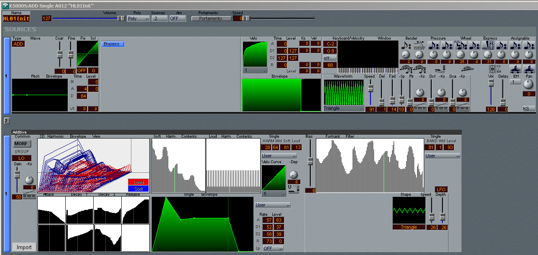Click the Bender CUTOFF destination icon
The image size is (538, 255).
419,45
